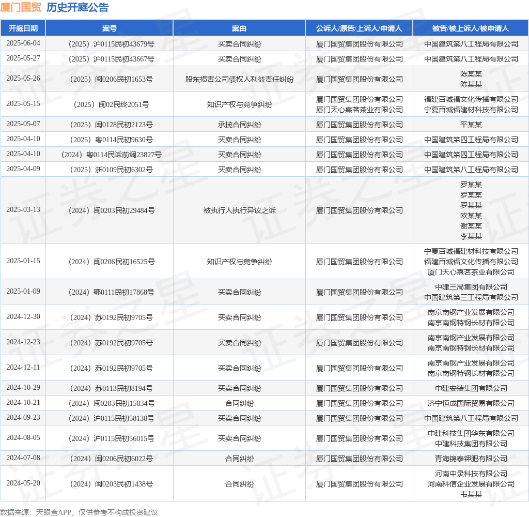Select date 2025-05-07
Image resolution: width=529 pixels, height=517 pixels.
[x=23, y=124]
